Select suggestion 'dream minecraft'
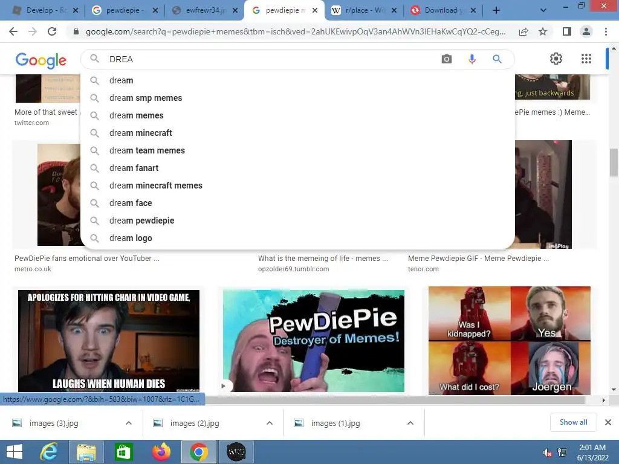The width and height of the screenshot is (619, 464). 297,133
